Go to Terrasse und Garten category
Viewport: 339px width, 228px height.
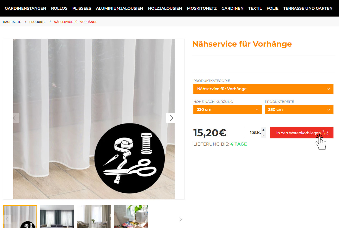[308, 8]
